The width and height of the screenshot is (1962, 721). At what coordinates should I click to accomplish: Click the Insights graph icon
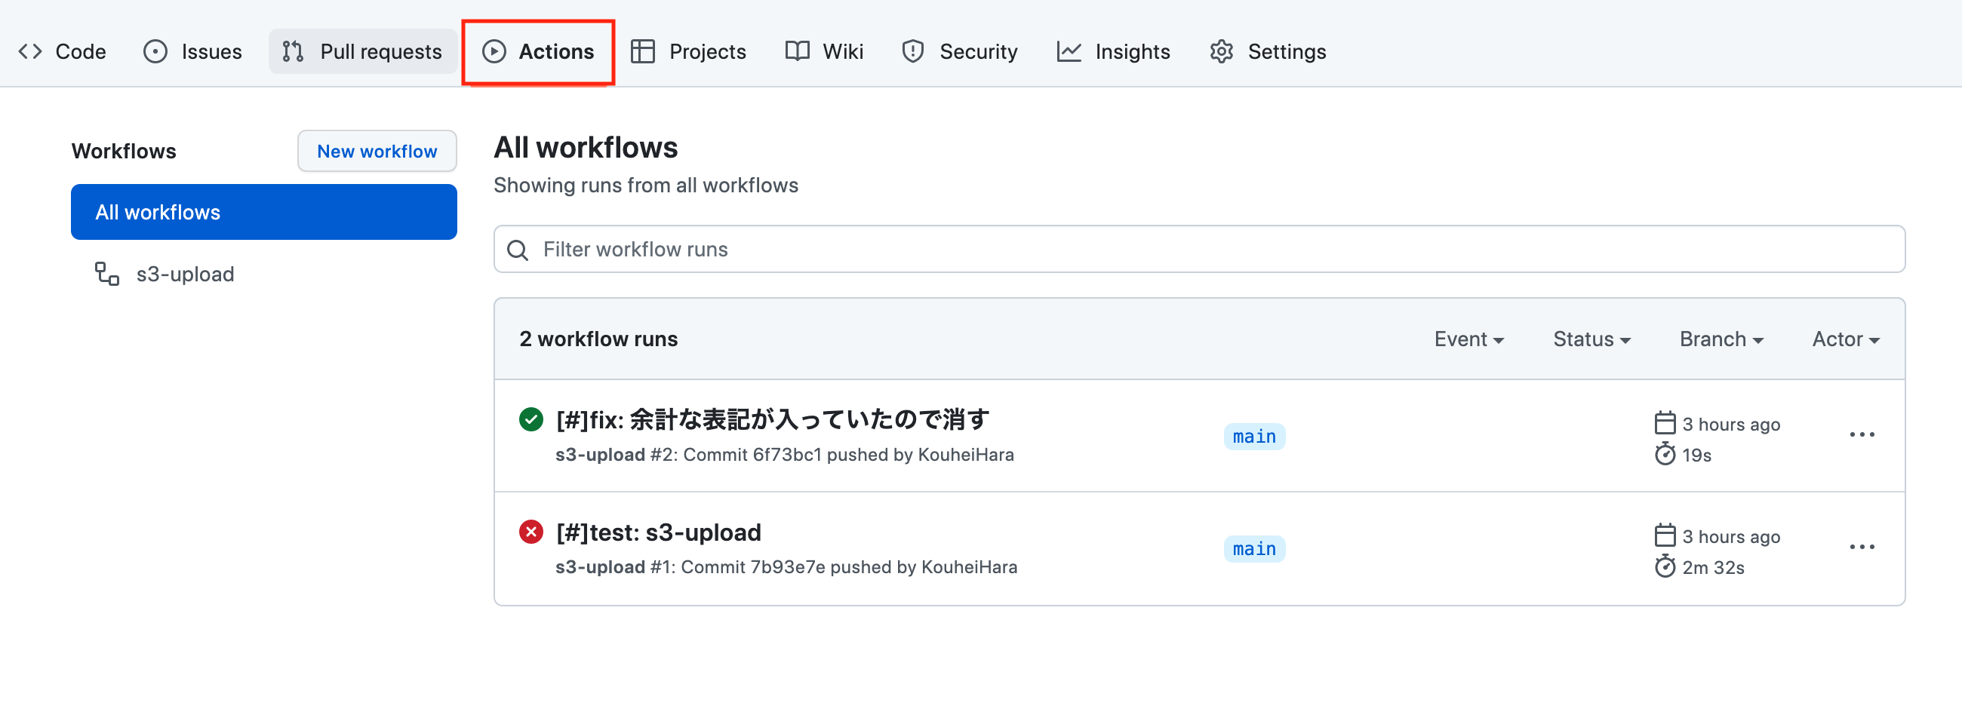1069,51
